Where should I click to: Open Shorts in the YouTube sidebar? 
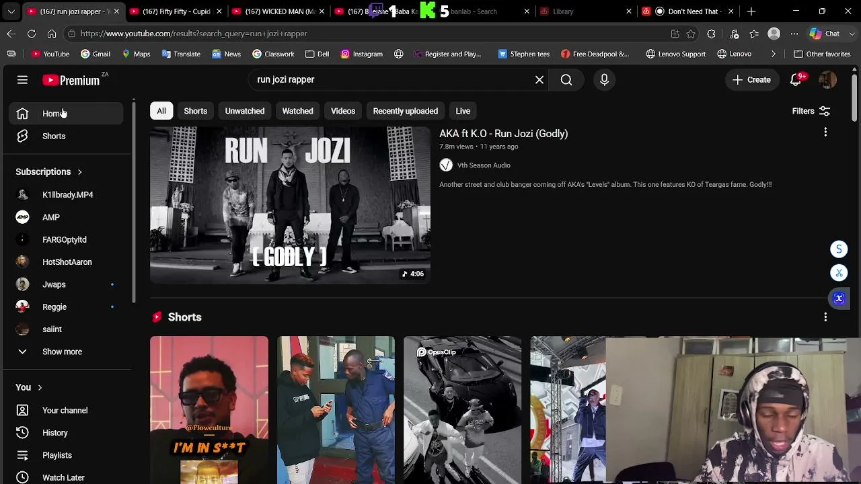click(66, 136)
